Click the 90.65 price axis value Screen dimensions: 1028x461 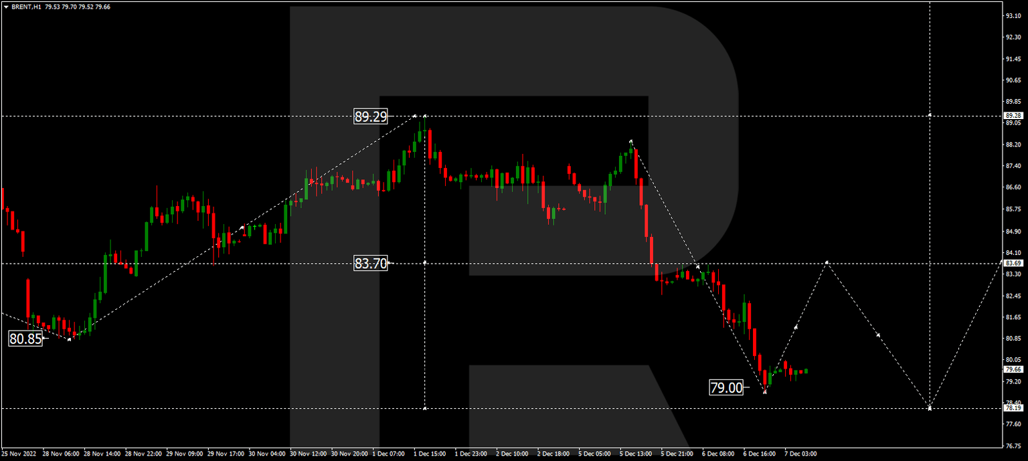[1013, 80]
